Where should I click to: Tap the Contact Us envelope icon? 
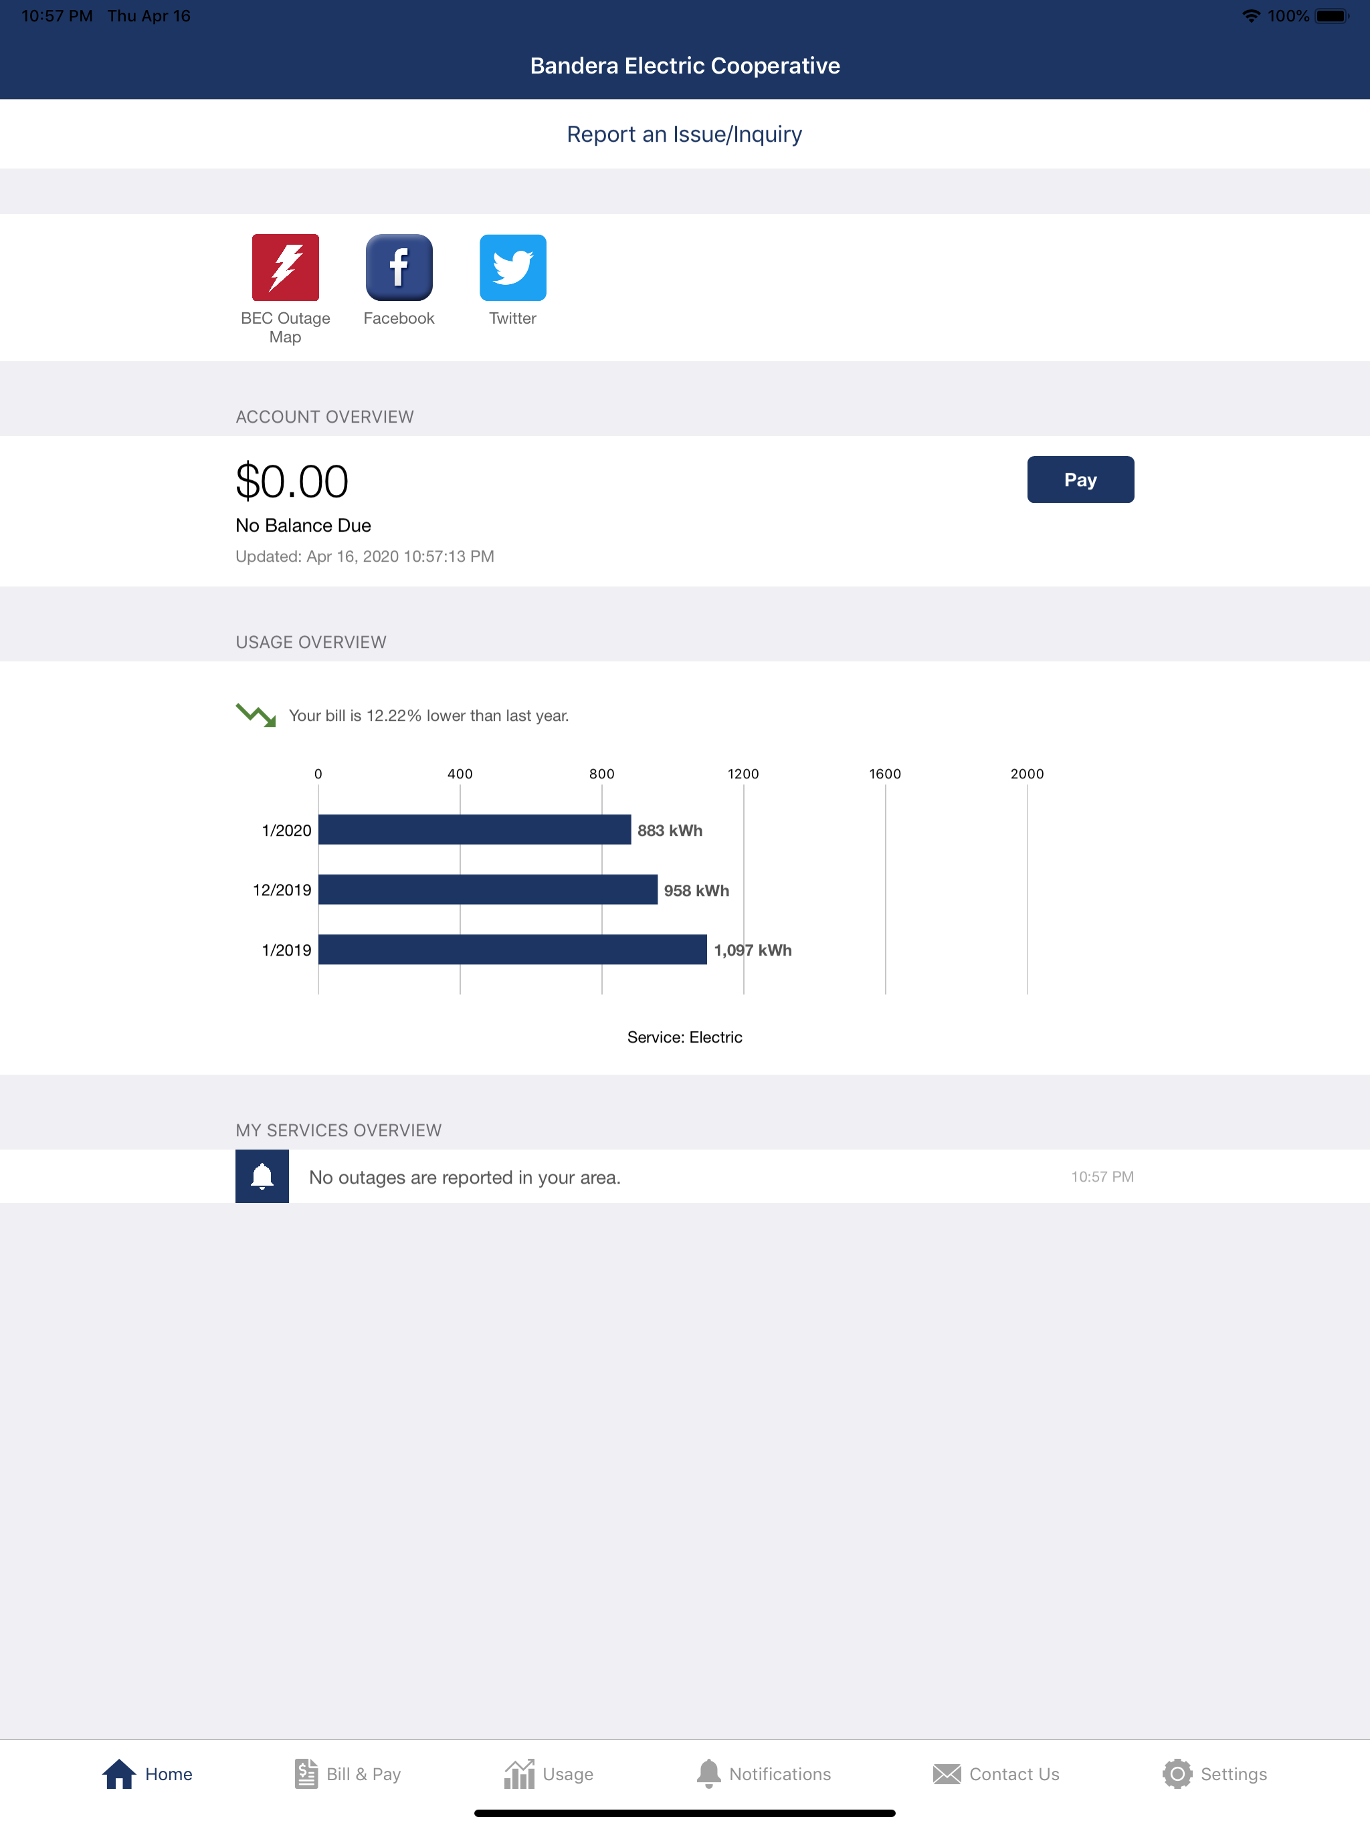pos(947,1774)
